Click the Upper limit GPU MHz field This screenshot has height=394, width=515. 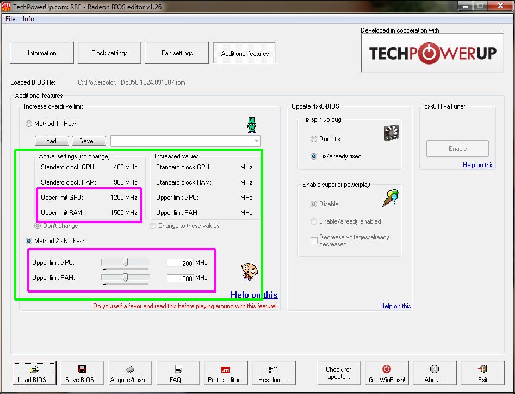[x=180, y=263]
